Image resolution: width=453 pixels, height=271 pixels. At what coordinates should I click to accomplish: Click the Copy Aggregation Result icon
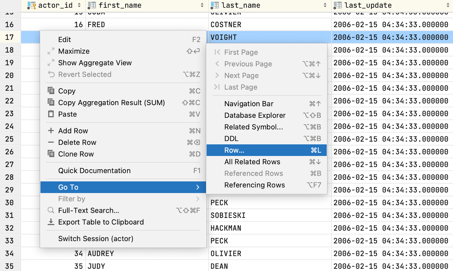[x=51, y=102]
